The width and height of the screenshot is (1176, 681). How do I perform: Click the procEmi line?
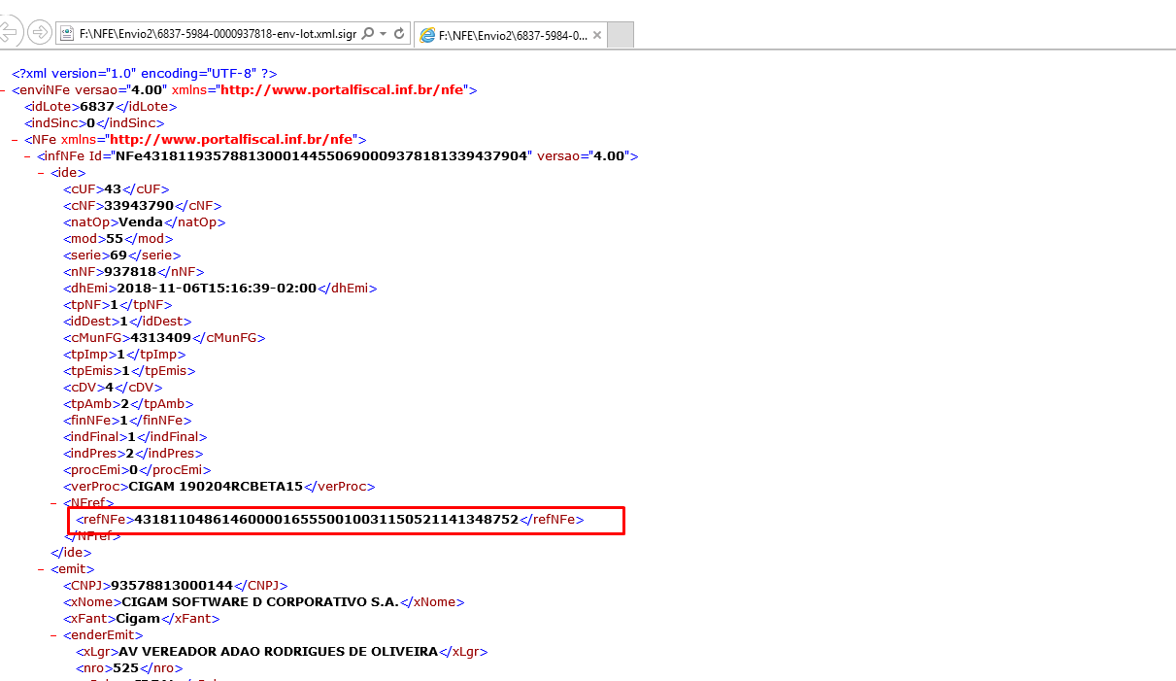(x=137, y=470)
